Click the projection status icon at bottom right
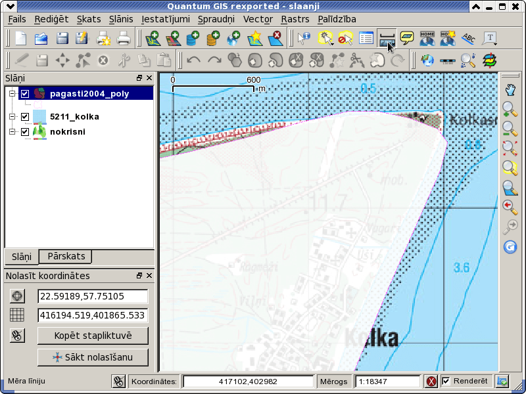 point(502,381)
